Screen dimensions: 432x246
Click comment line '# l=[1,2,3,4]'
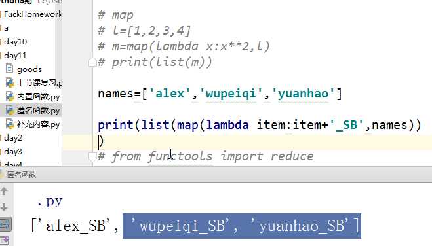click(x=144, y=31)
